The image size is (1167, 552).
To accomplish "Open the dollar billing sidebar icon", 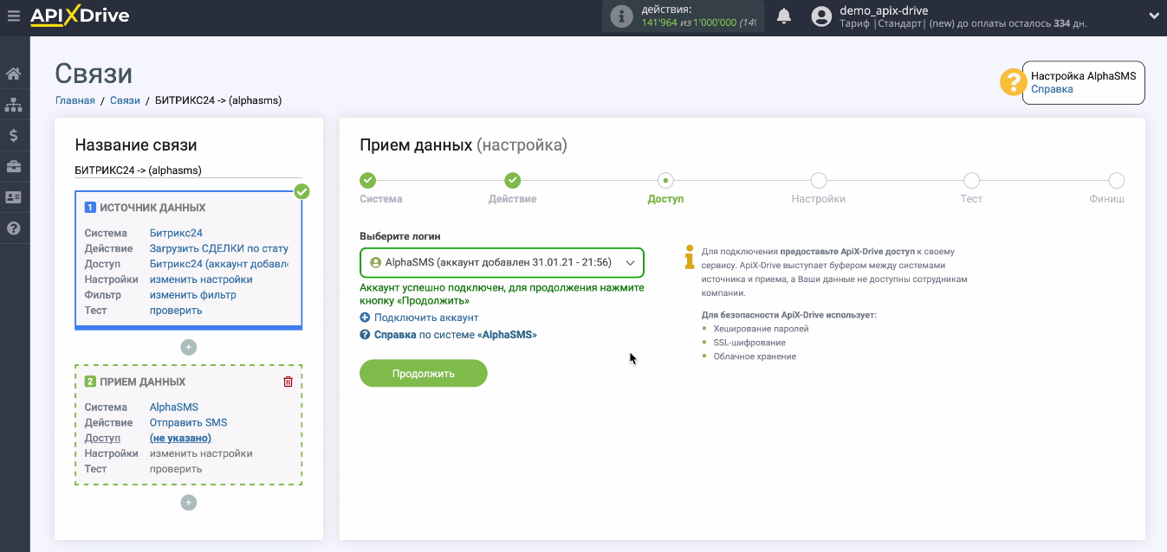I will [14, 136].
